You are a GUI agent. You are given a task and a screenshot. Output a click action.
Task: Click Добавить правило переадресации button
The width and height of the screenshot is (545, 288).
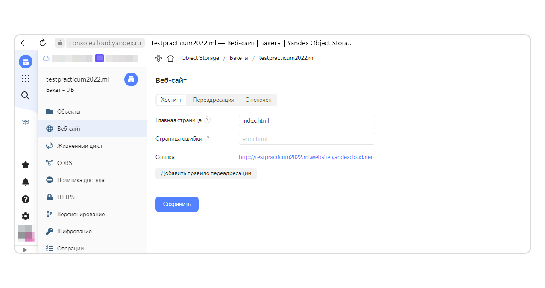coord(206,173)
